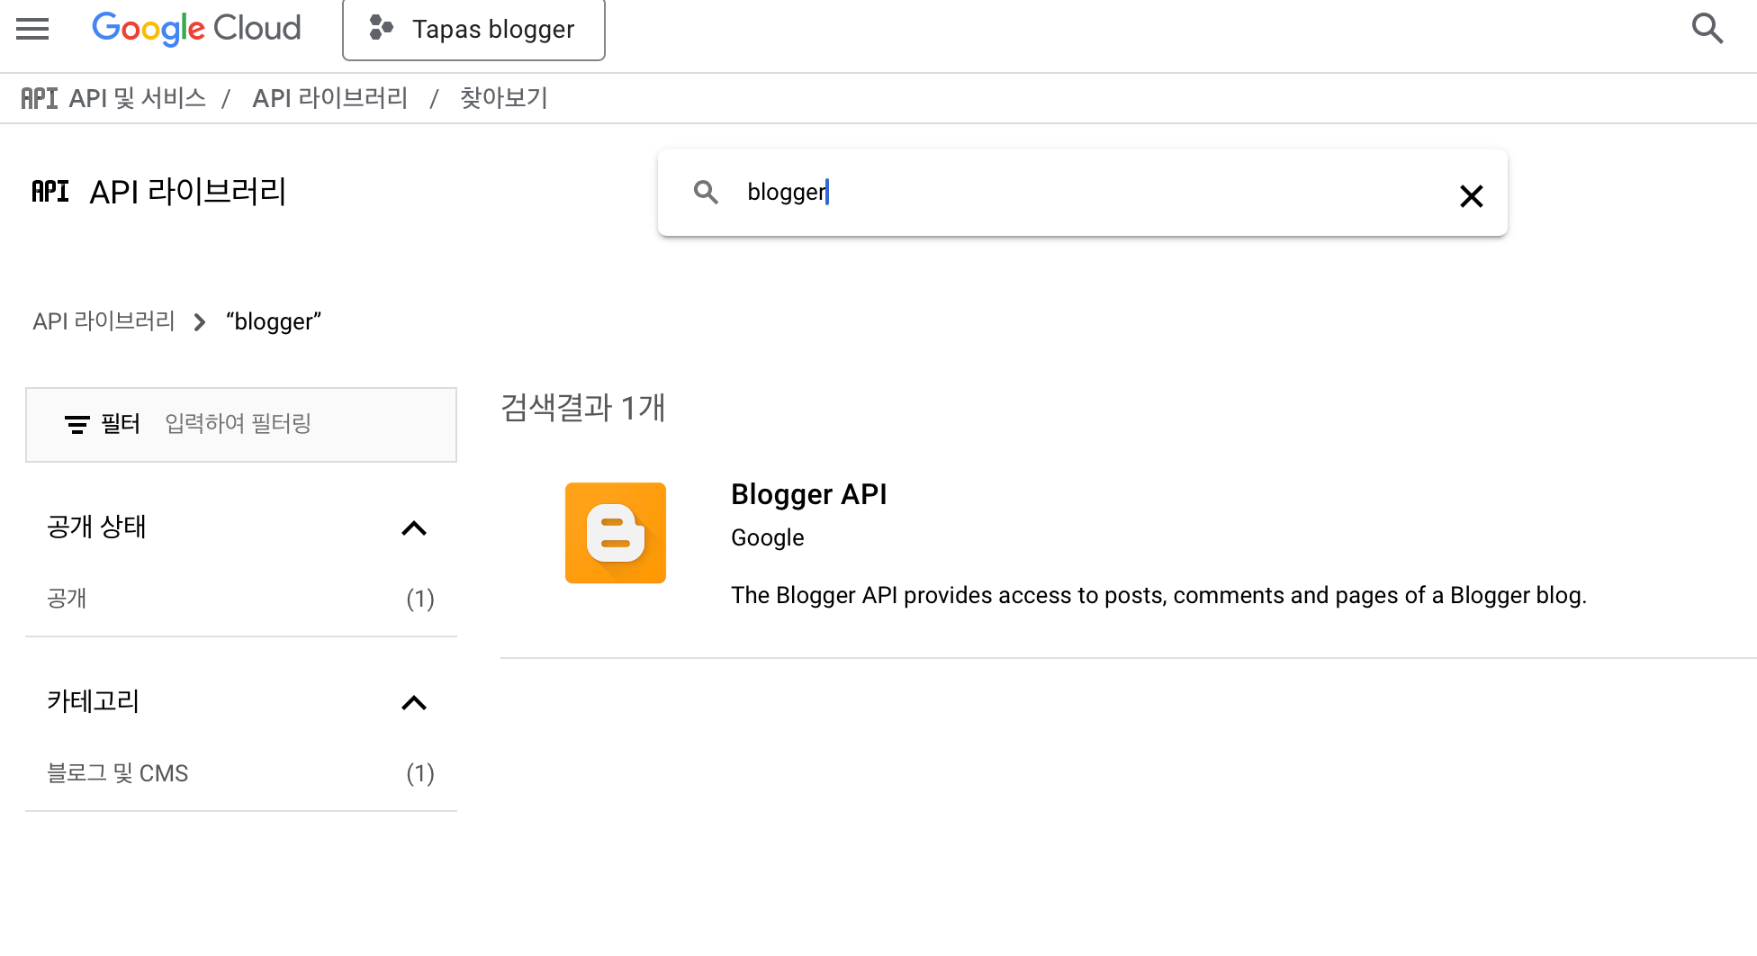Image resolution: width=1757 pixels, height=956 pixels.
Task: Click the API icon in the breadcrumb bar
Action: [40, 98]
